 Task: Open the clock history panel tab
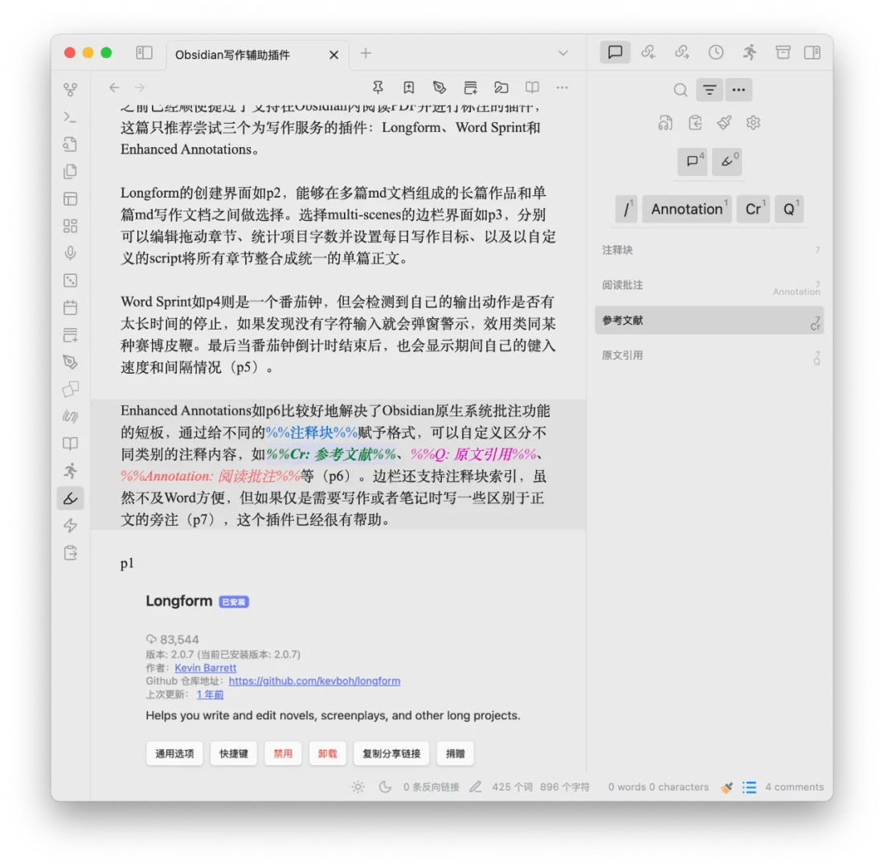click(716, 52)
